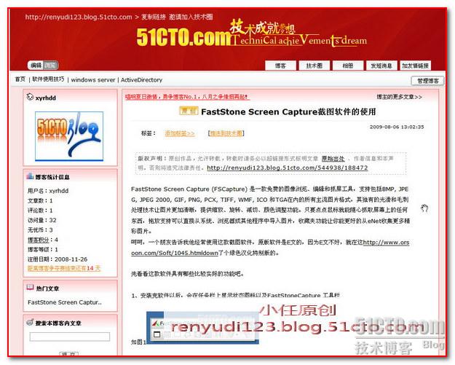The width and height of the screenshot is (455, 365).
Task: Click 添加标签 link
Action: 180,133
